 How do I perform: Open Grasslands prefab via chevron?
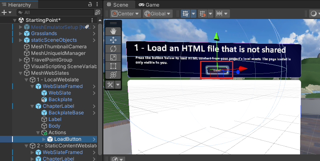(94, 33)
